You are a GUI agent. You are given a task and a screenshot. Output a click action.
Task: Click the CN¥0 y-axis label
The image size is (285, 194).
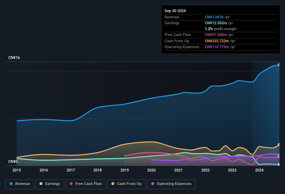click(x=13, y=161)
